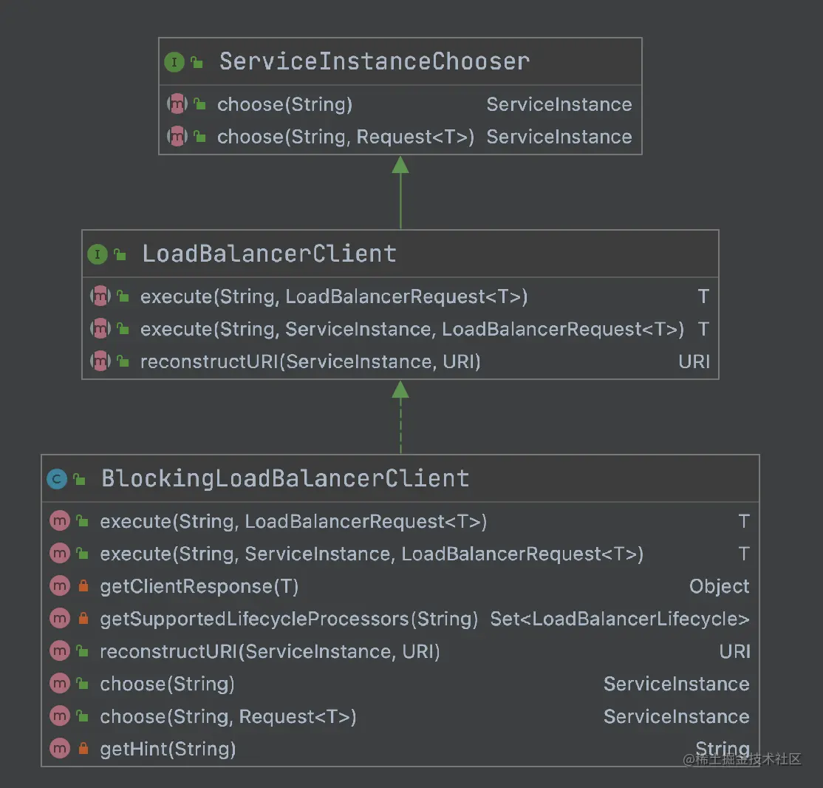Screen dimensions: 823x788
Task: Click the public visibility icon beside ServiceInstanceChooser title
Action: (197, 63)
